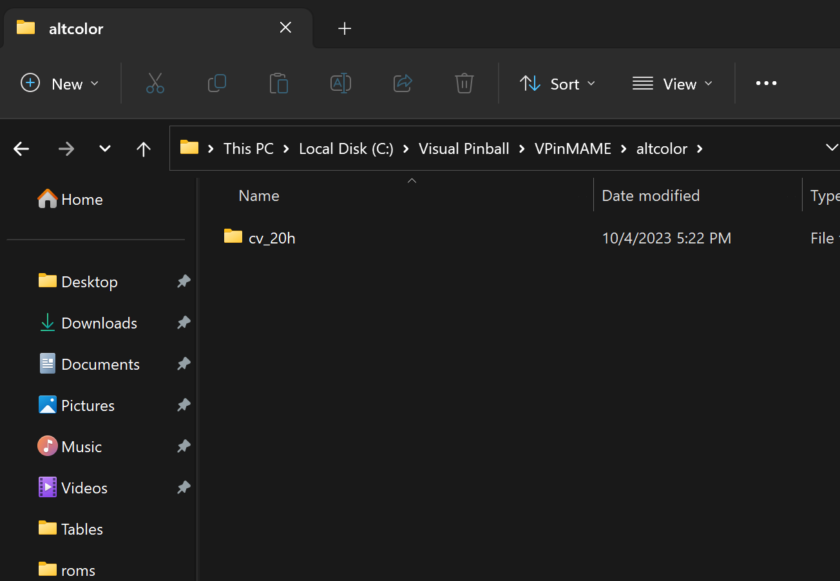Click the Copy icon in the toolbar

(216, 83)
